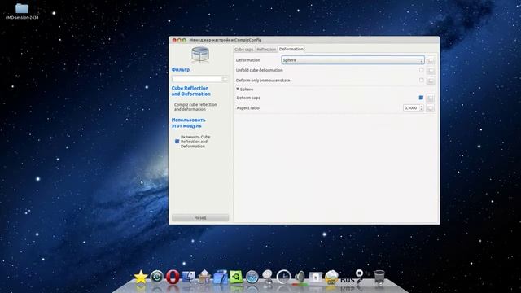Click the Aspect ratio stepper arrows
521x293 pixels.
[422, 108]
